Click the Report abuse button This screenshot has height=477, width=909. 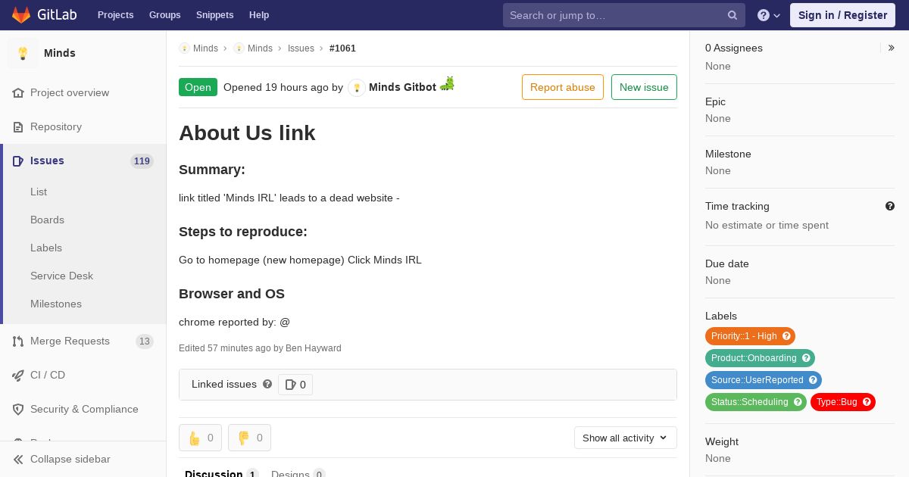pyautogui.click(x=563, y=87)
